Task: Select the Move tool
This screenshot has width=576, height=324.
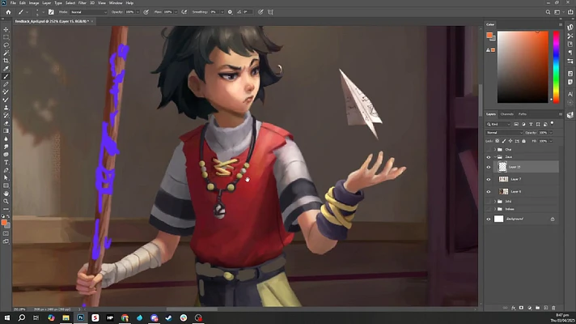Action: click(x=6, y=29)
